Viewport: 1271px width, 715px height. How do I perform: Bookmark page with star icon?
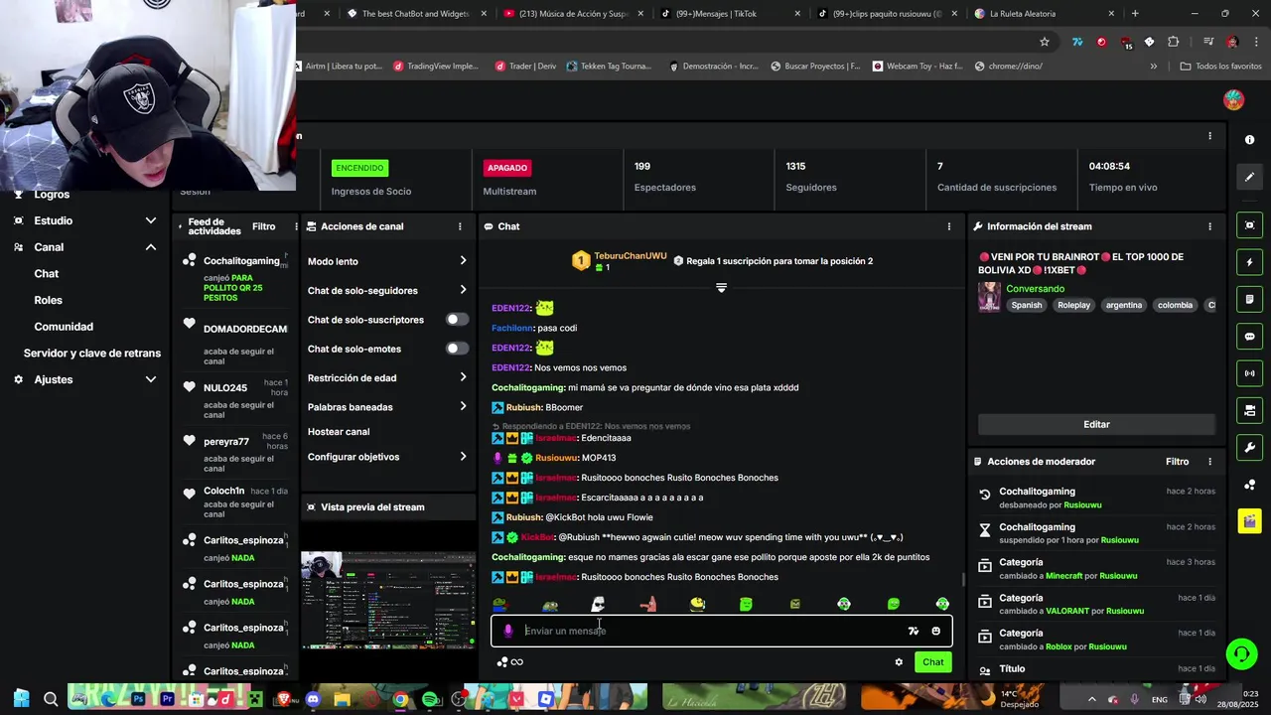click(1045, 42)
